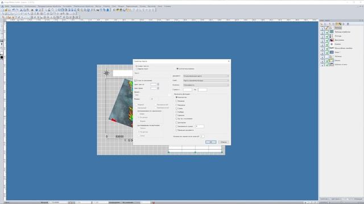Confirm the dialog with the OK button
The height and width of the screenshot is (204, 364).
pyautogui.click(x=211, y=142)
